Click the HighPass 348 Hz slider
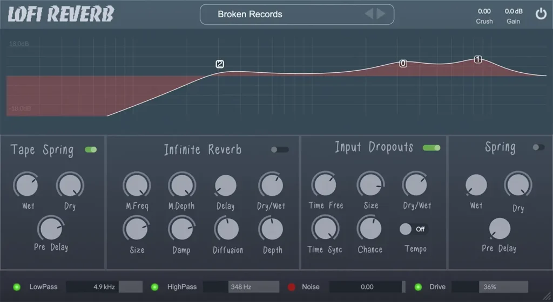 [x=241, y=287]
